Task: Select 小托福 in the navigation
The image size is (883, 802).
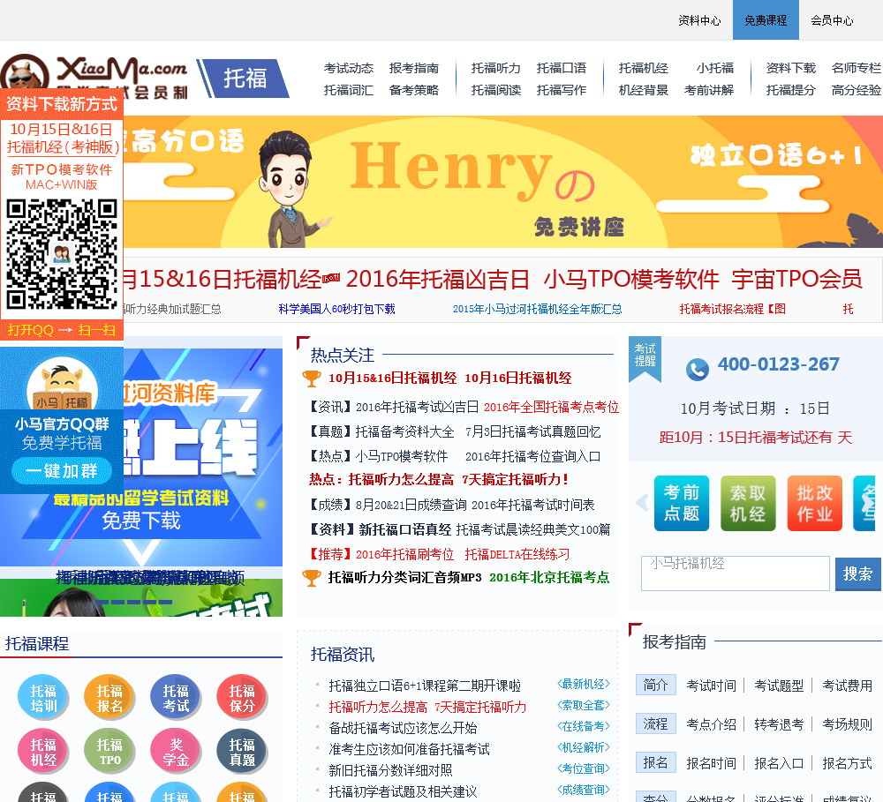Action: tap(715, 68)
